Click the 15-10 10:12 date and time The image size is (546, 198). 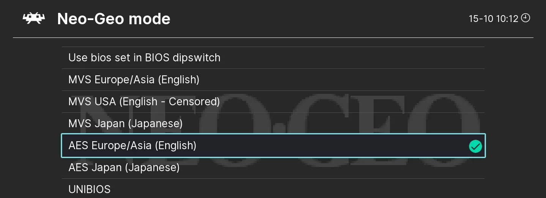(493, 19)
